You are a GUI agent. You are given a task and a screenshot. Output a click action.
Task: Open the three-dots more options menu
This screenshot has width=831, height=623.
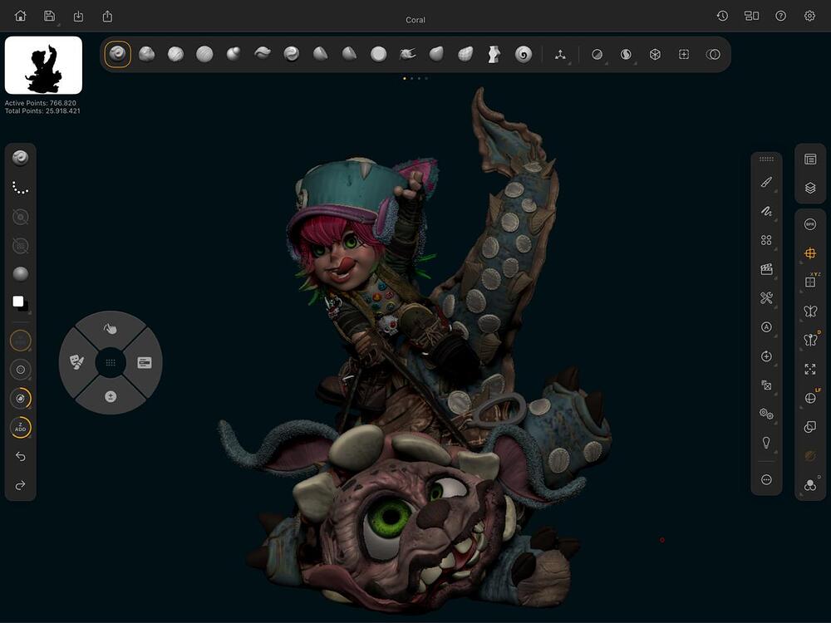tap(766, 480)
